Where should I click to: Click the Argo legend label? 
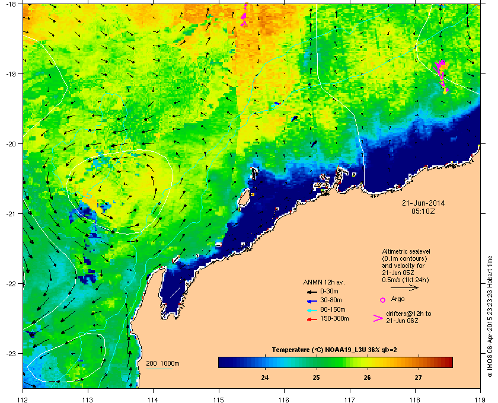(x=398, y=299)
